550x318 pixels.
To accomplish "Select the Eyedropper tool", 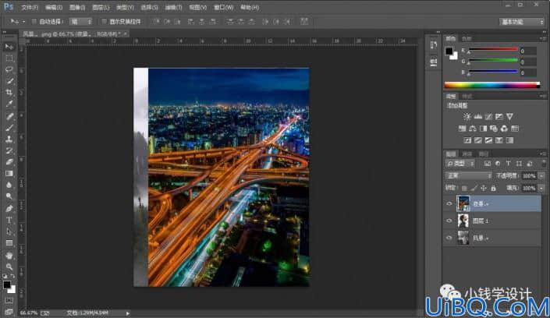I will pyautogui.click(x=9, y=104).
